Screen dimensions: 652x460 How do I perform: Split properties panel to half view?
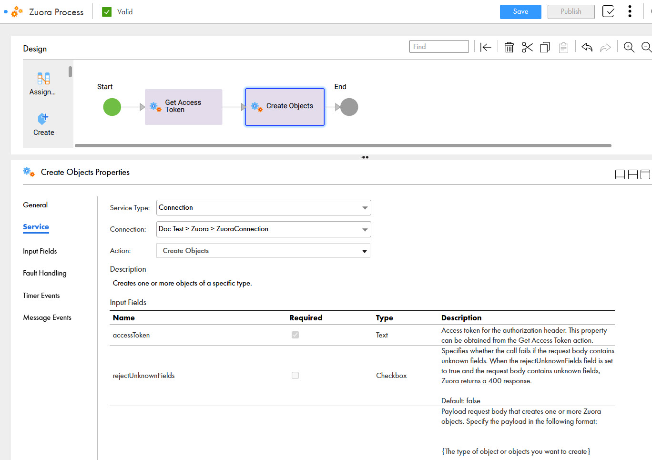coord(633,174)
